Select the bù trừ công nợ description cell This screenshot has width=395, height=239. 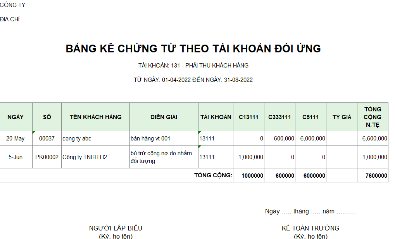[x=164, y=157]
